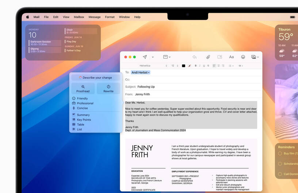Click the Friendly smiley icon
The image size is (298, 193).
[74, 98]
